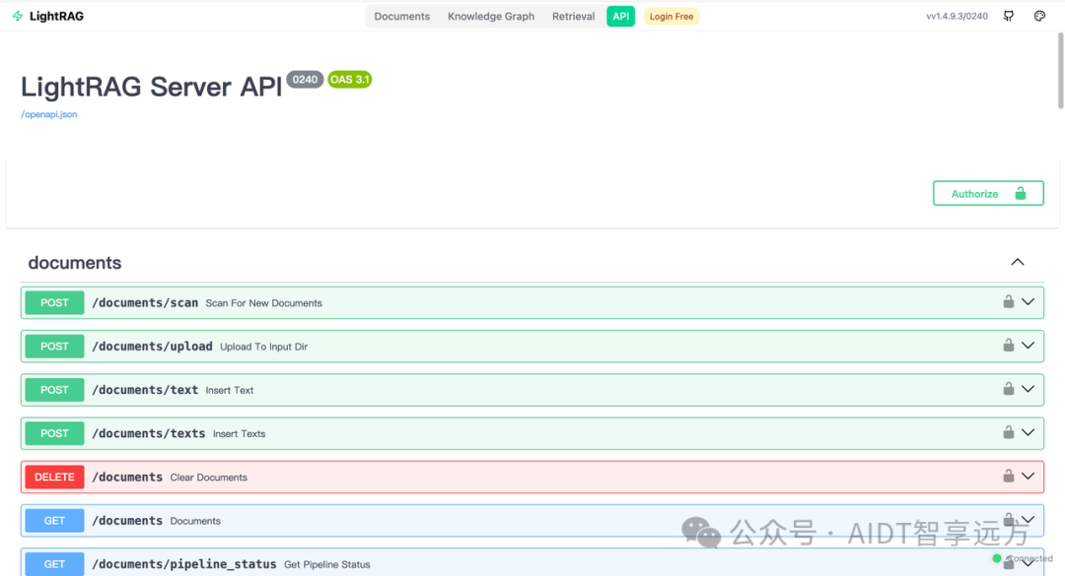Click the LightRAG lightning bolt logo
Image resolution: width=1065 pixels, height=576 pixels.
pos(18,16)
